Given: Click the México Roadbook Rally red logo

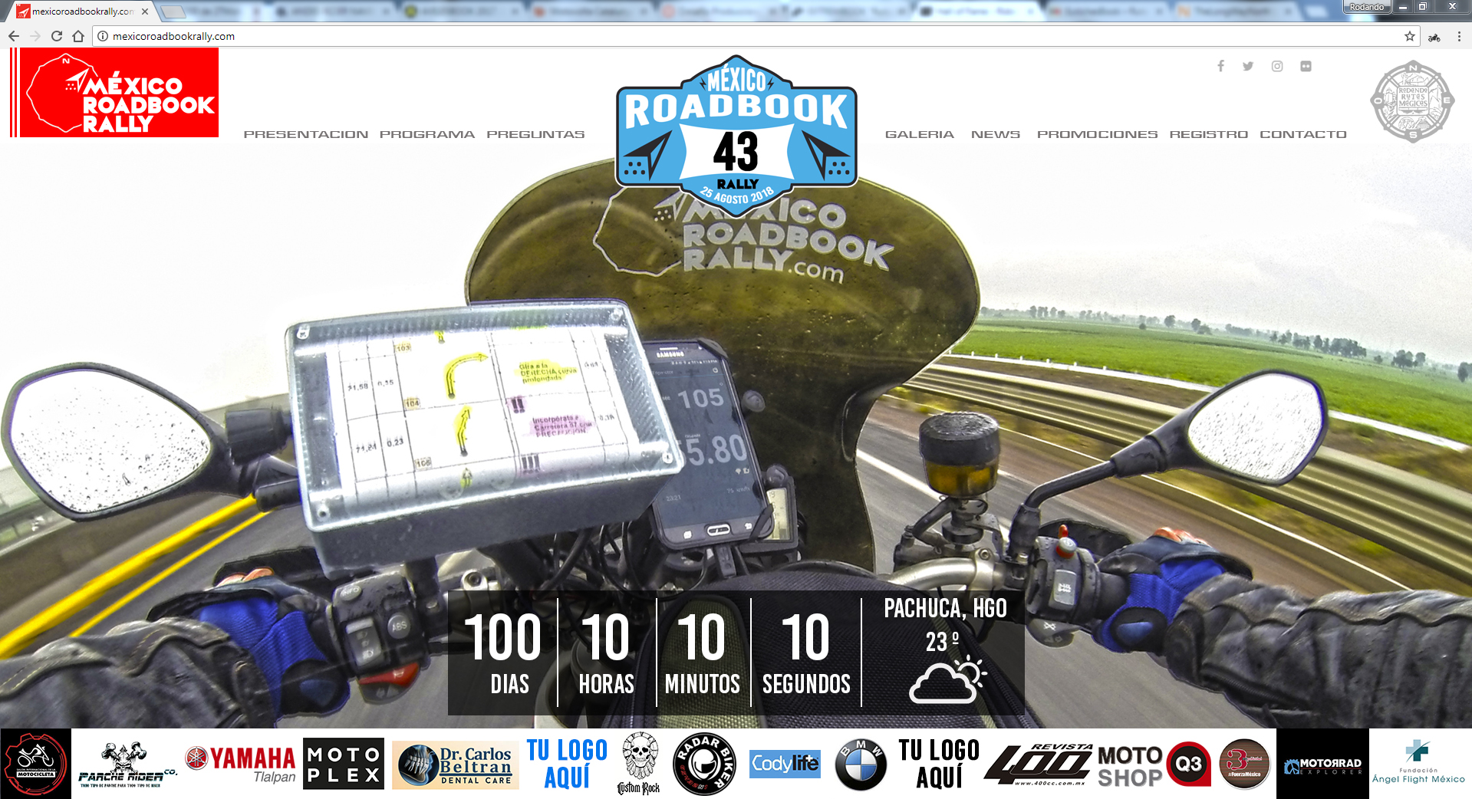Looking at the screenshot, I should 115,93.
